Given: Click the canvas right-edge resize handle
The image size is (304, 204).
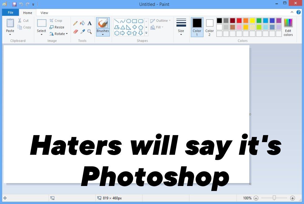Looking at the screenshot, I should pos(250,114).
